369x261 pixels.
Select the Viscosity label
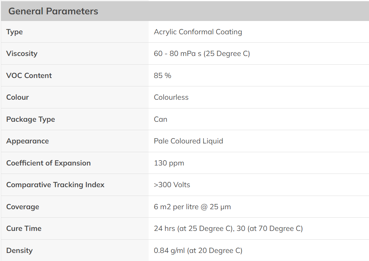pyautogui.click(x=22, y=54)
